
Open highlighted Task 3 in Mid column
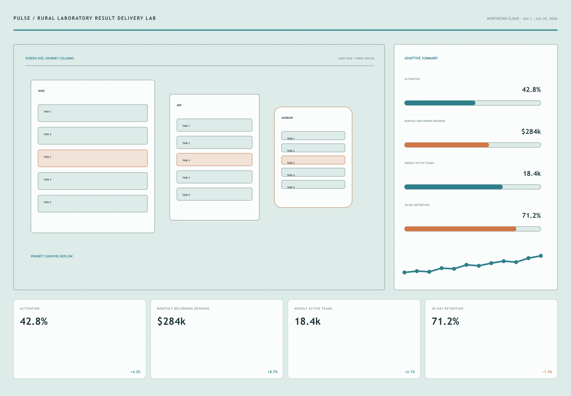click(215, 160)
